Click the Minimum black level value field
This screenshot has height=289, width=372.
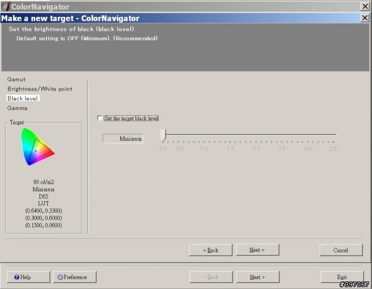pos(123,138)
